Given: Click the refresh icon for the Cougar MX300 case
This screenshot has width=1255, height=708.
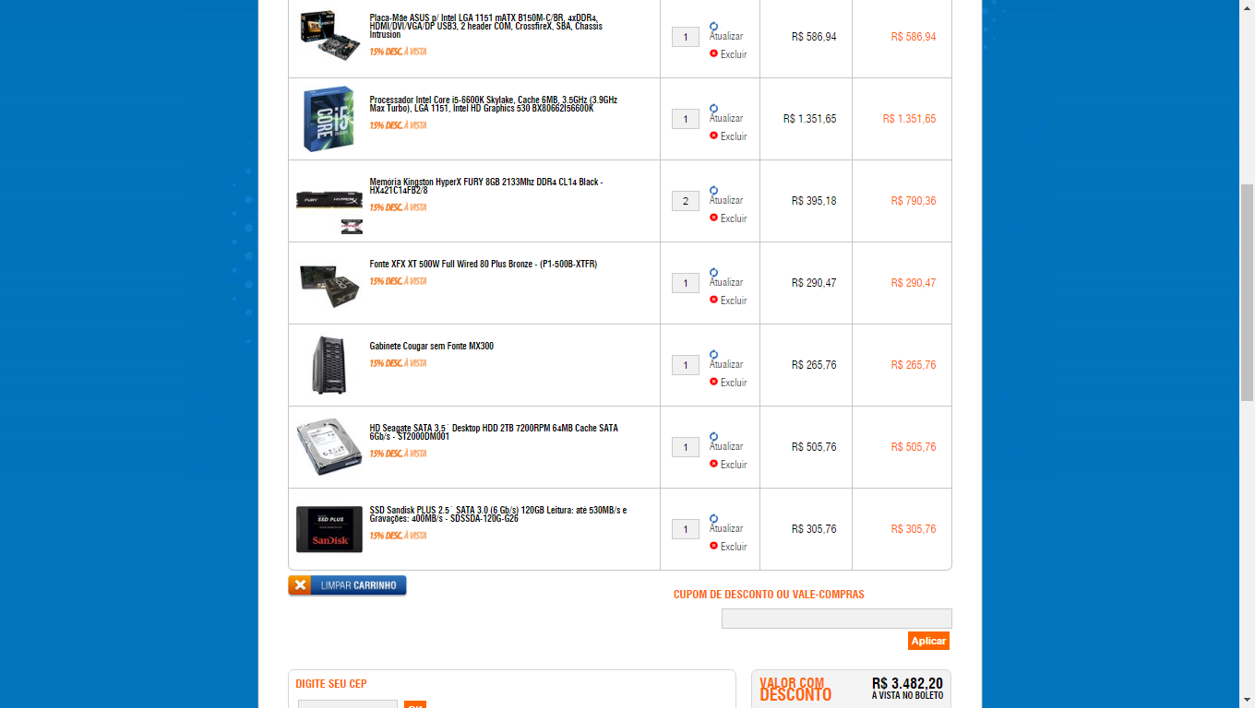Looking at the screenshot, I should pos(713,355).
